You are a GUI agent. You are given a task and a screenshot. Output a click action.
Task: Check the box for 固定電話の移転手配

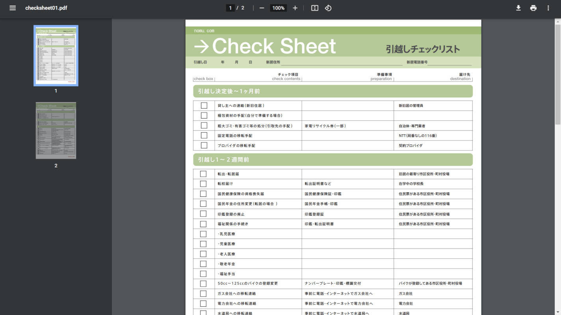tap(204, 135)
